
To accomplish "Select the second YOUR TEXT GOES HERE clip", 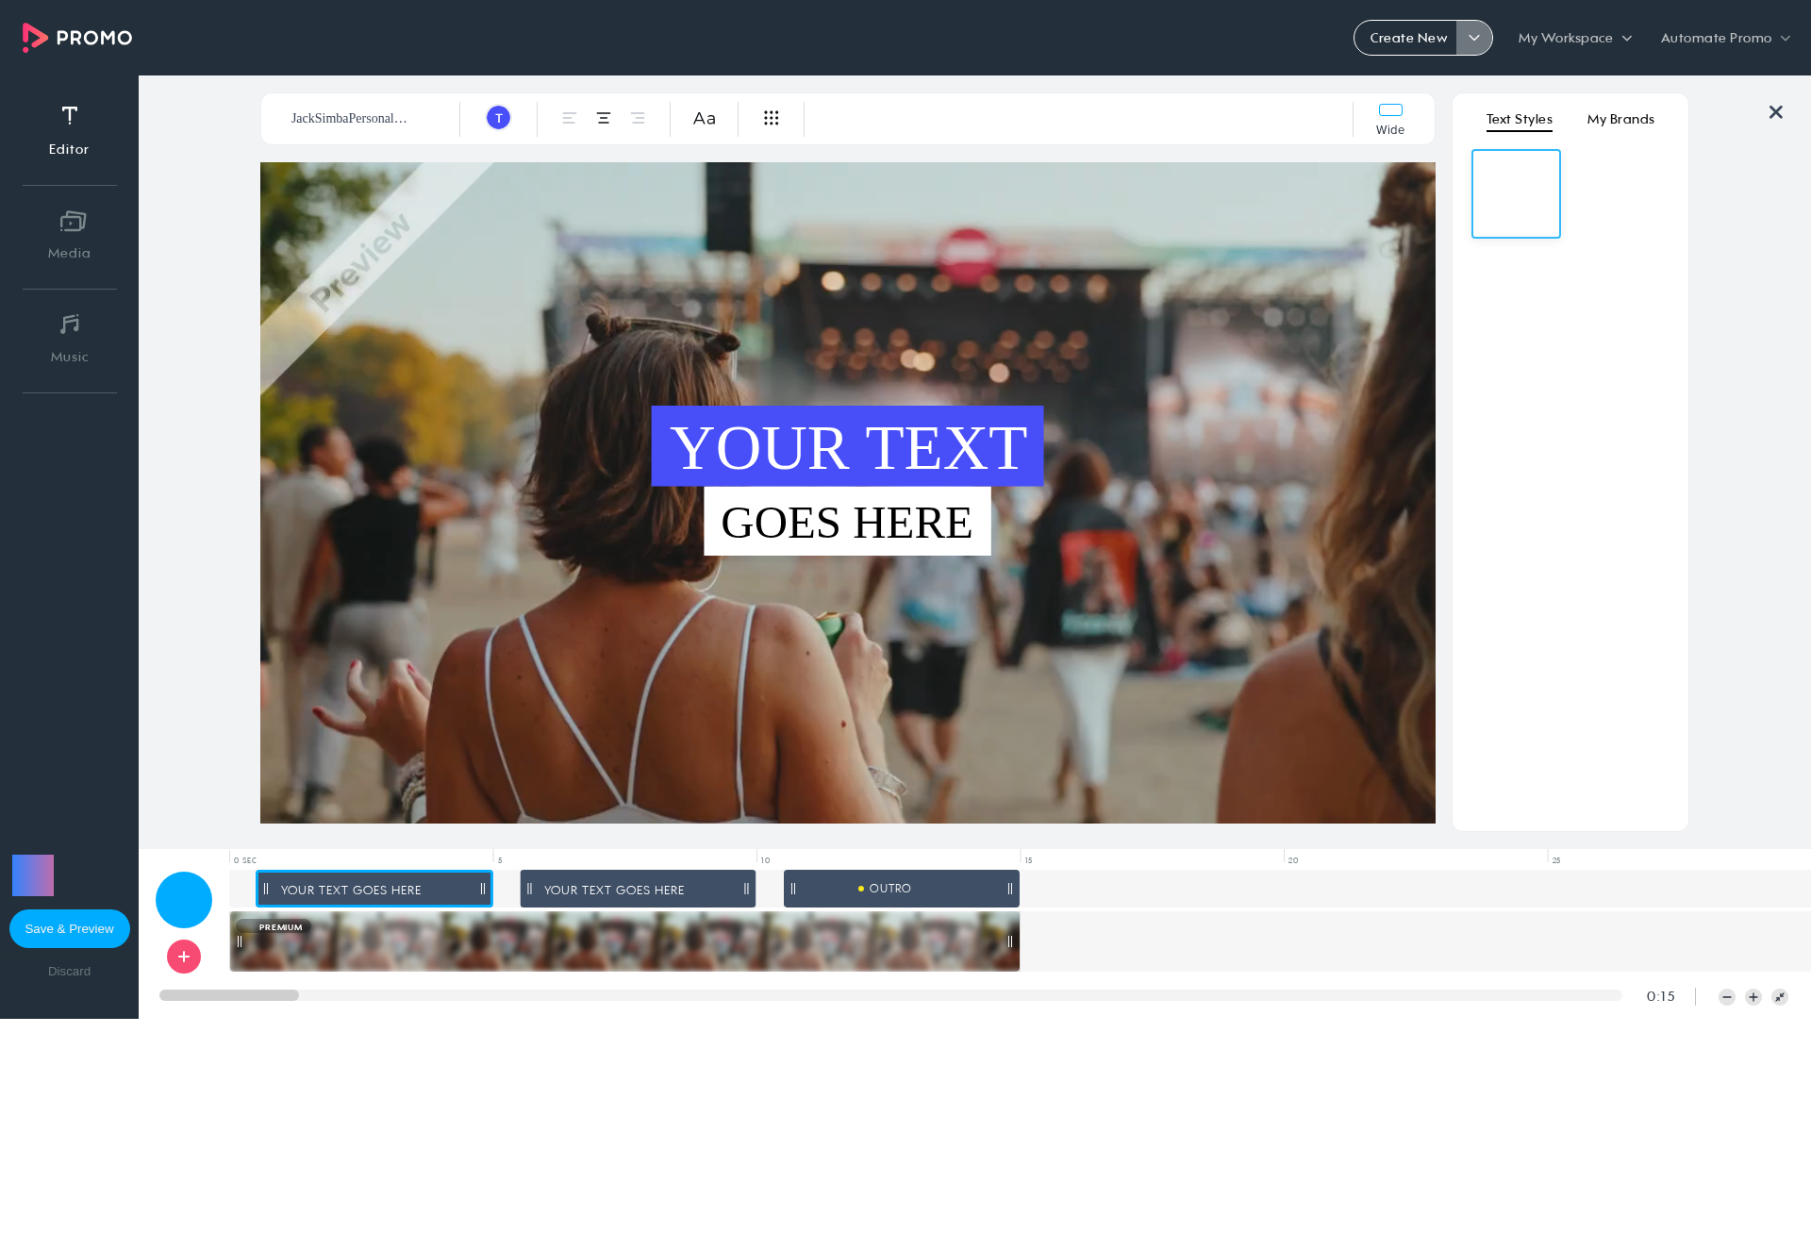I will tap(638, 889).
